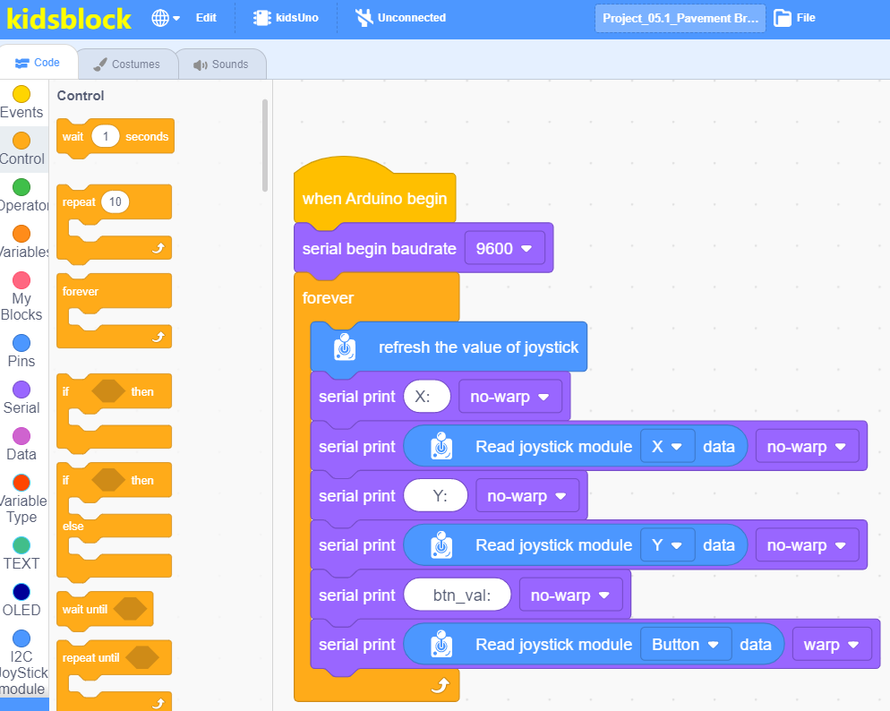Screen dimensions: 890x711
Task: Click the wait 1 seconds palette block
Action: (116, 137)
